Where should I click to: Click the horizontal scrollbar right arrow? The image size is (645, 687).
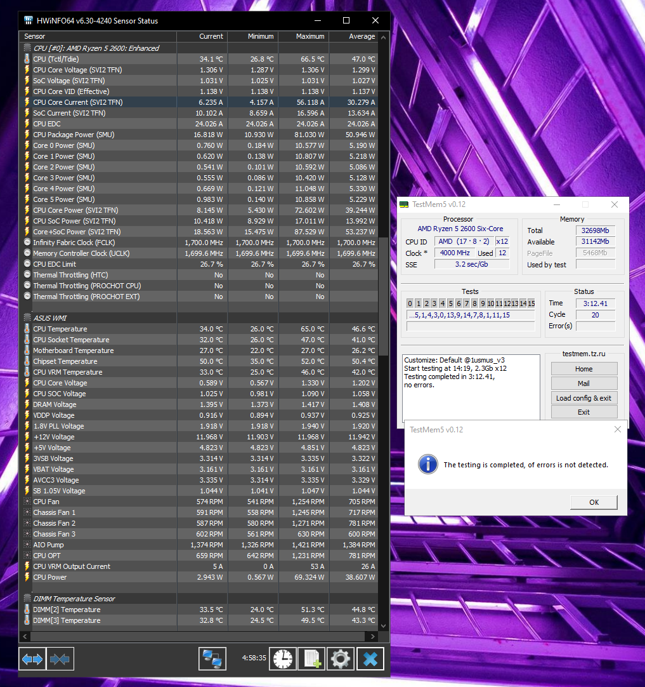372,636
